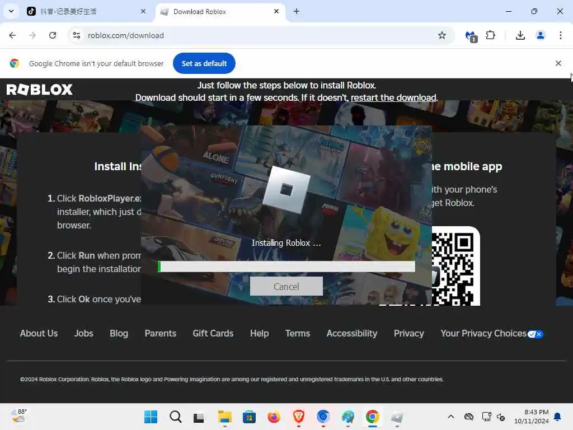The width and height of the screenshot is (573, 430).
Task: Open Your Privacy Choices link
Action: coord(483,334)
